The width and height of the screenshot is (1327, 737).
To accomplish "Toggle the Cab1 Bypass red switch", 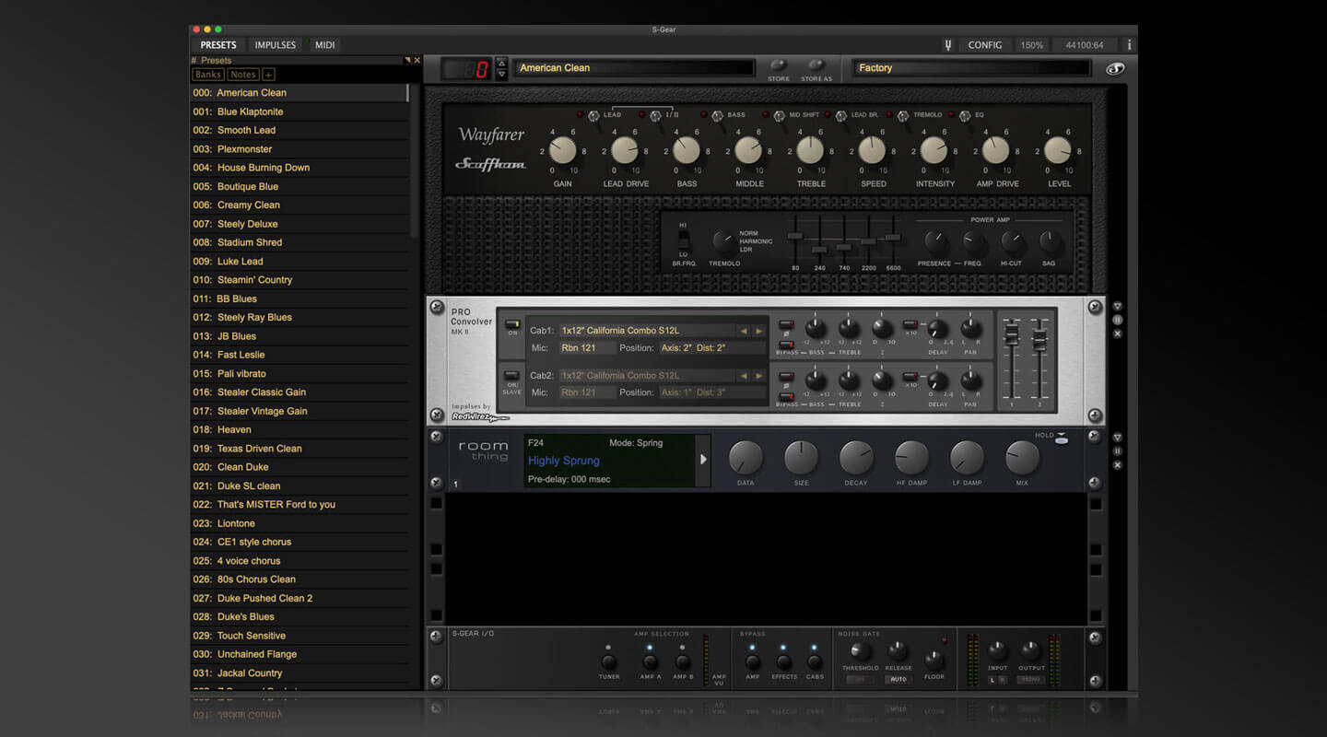I will pos(786,345).
